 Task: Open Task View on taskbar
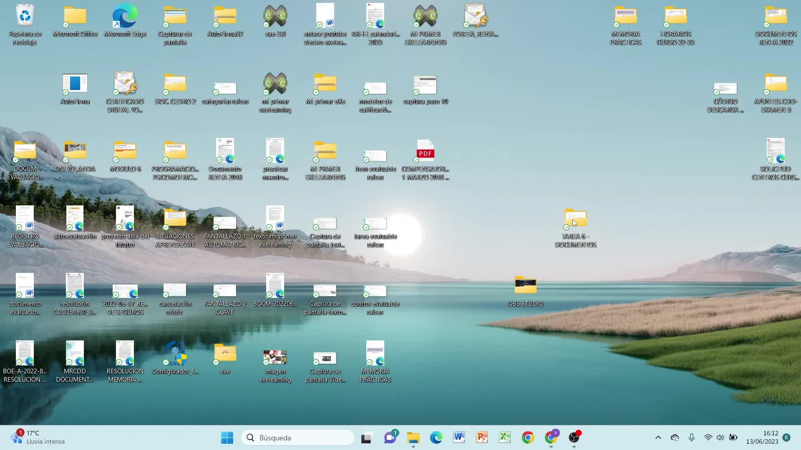[x=366, y=437]
